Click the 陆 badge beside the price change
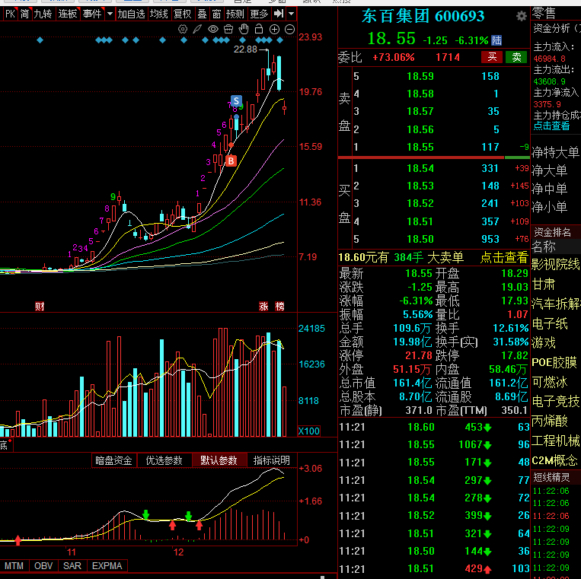 496,40
